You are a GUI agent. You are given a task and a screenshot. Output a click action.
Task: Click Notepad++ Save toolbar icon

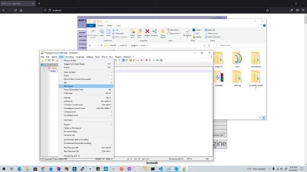(49, 60)
